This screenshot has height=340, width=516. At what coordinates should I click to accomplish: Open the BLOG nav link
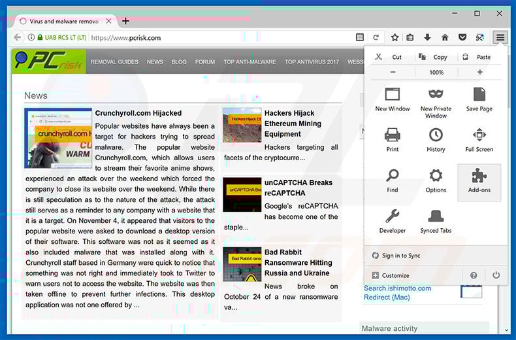(x=179, y=62)
